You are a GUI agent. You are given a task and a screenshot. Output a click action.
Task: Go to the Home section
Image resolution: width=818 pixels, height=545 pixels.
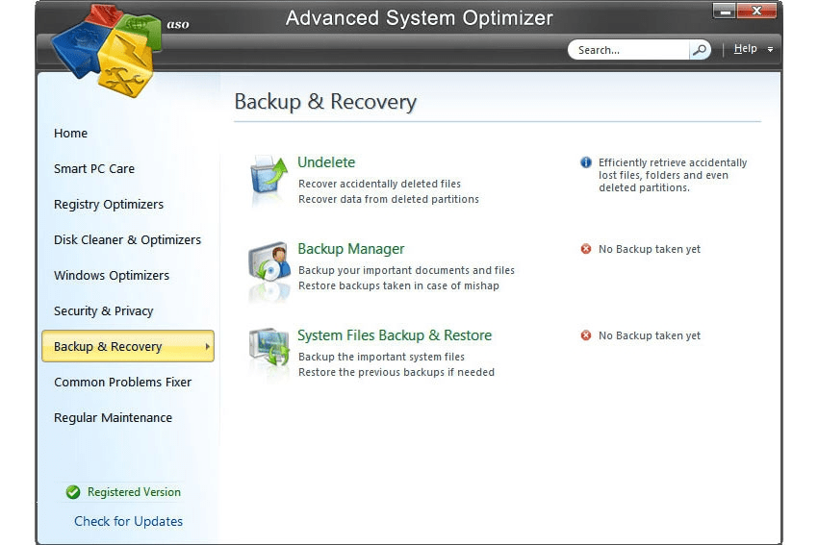[70, 134]
